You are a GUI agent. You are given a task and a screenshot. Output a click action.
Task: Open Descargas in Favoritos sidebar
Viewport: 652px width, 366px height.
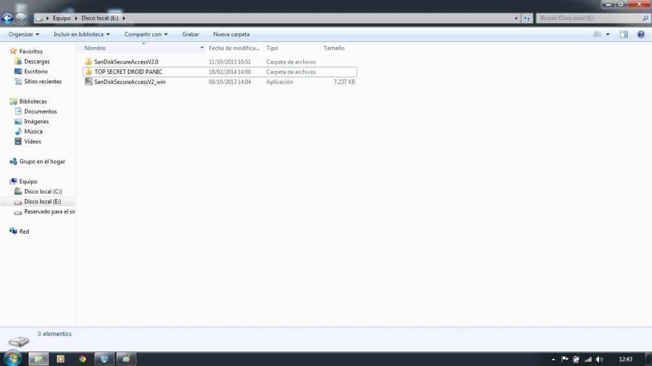[x=37, y=61]
